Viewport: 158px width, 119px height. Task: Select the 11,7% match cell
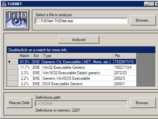click(25, 67)
